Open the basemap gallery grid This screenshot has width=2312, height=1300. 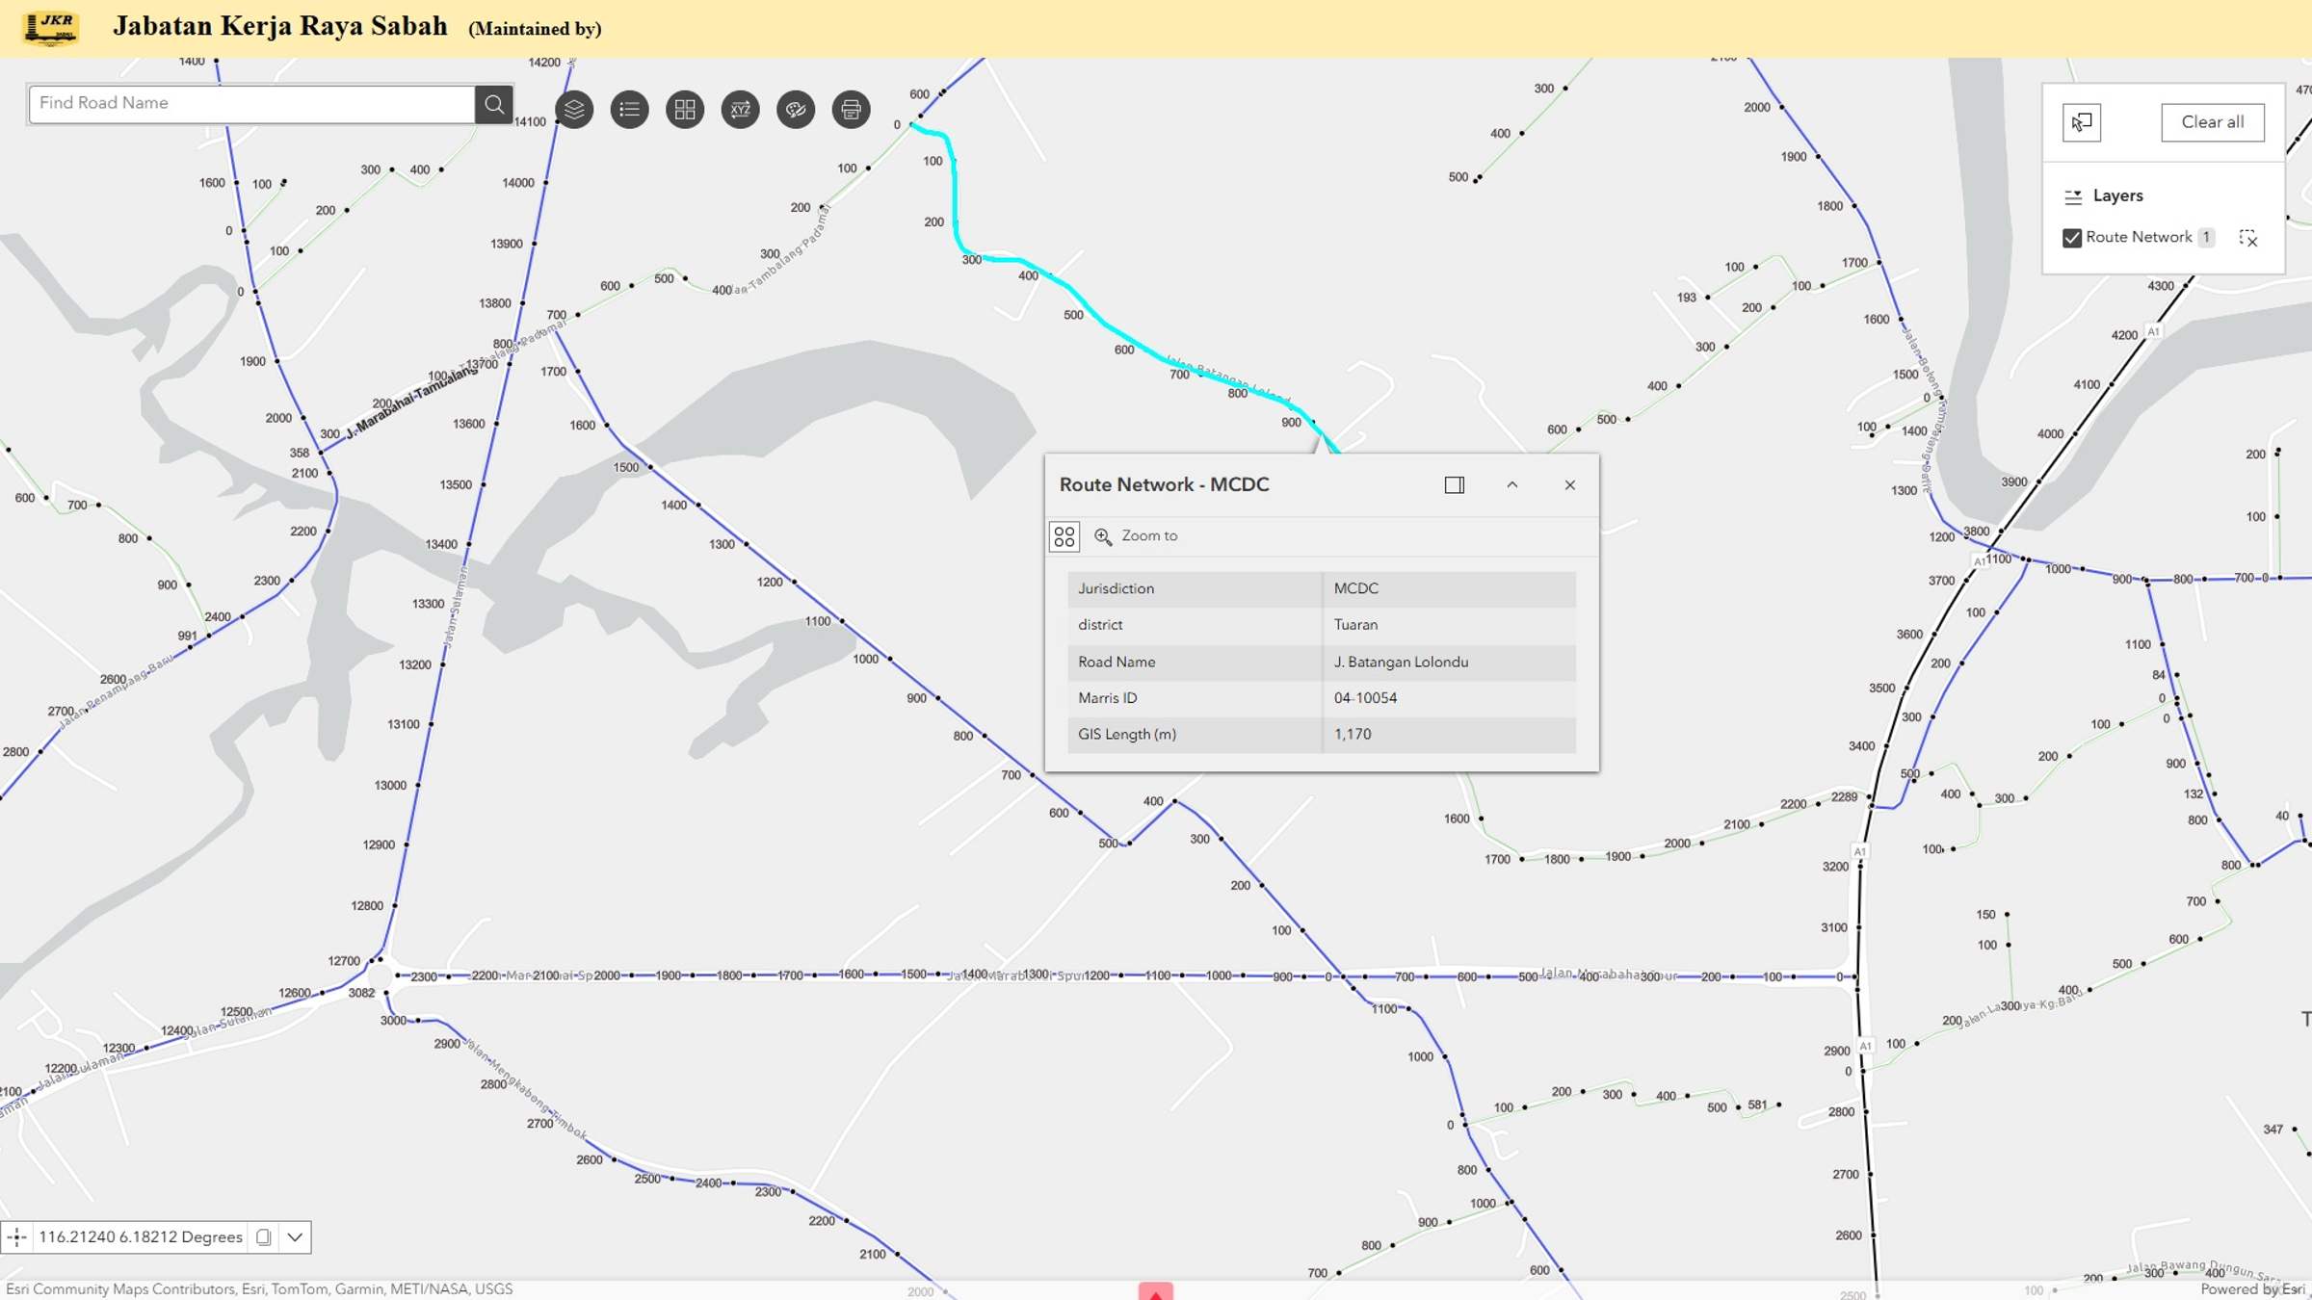[x=685, y=110]
